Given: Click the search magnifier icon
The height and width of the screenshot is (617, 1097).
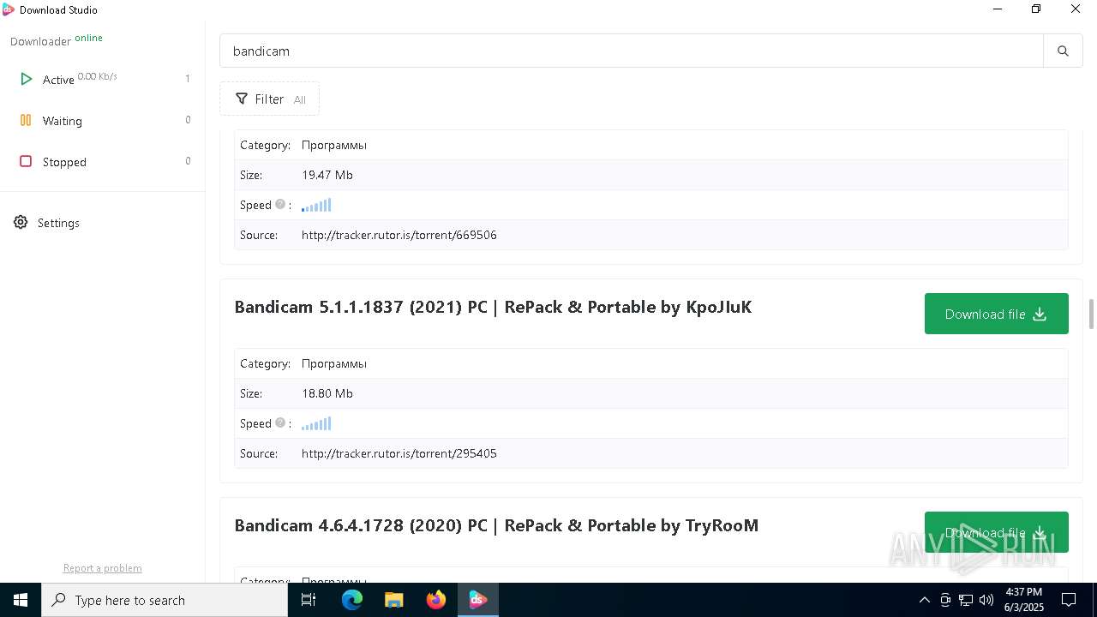Looking at the screenshot, I should tap(1063, 51).
